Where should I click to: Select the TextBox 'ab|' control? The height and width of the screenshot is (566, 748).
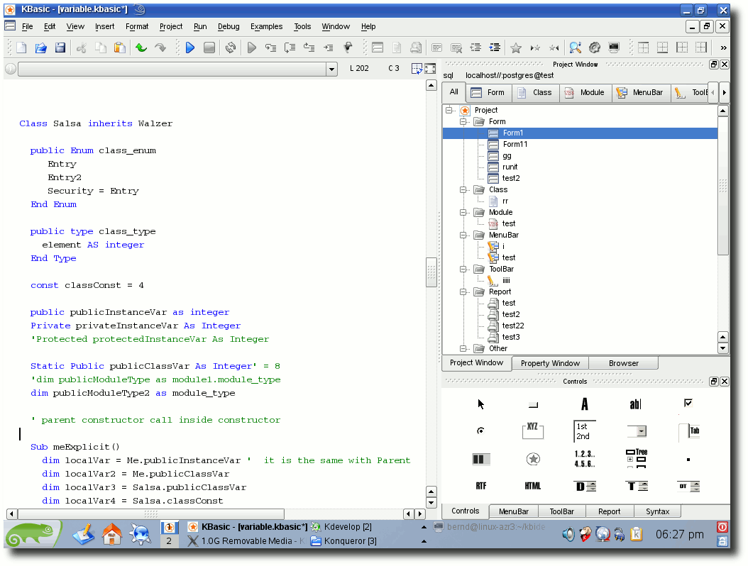(636, 404)
